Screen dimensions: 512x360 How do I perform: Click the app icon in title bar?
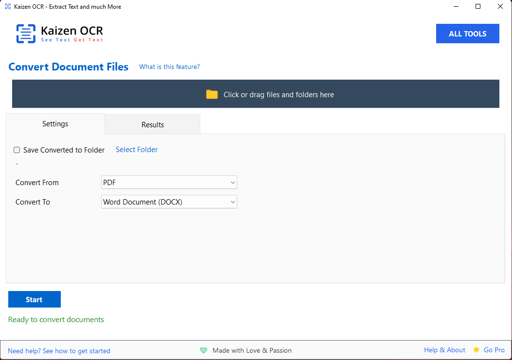[x=8, y=7]
